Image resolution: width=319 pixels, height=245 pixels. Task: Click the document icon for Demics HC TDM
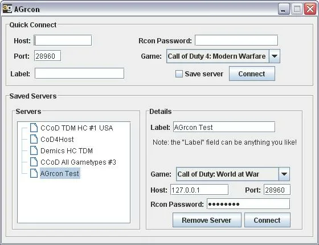tap(34, 150)
